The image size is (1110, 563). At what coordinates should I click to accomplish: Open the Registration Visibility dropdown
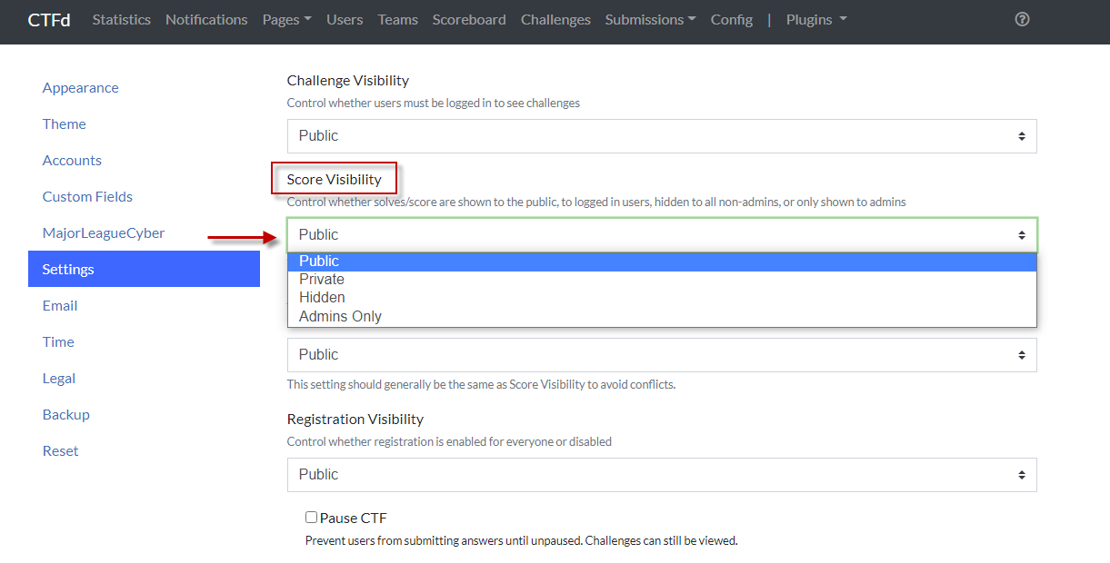coord(662,475)
